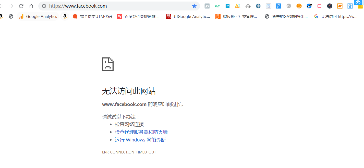Open the dark blue round cross extension
The height and width of the screenshot is (168, 364).
(258, 6)
